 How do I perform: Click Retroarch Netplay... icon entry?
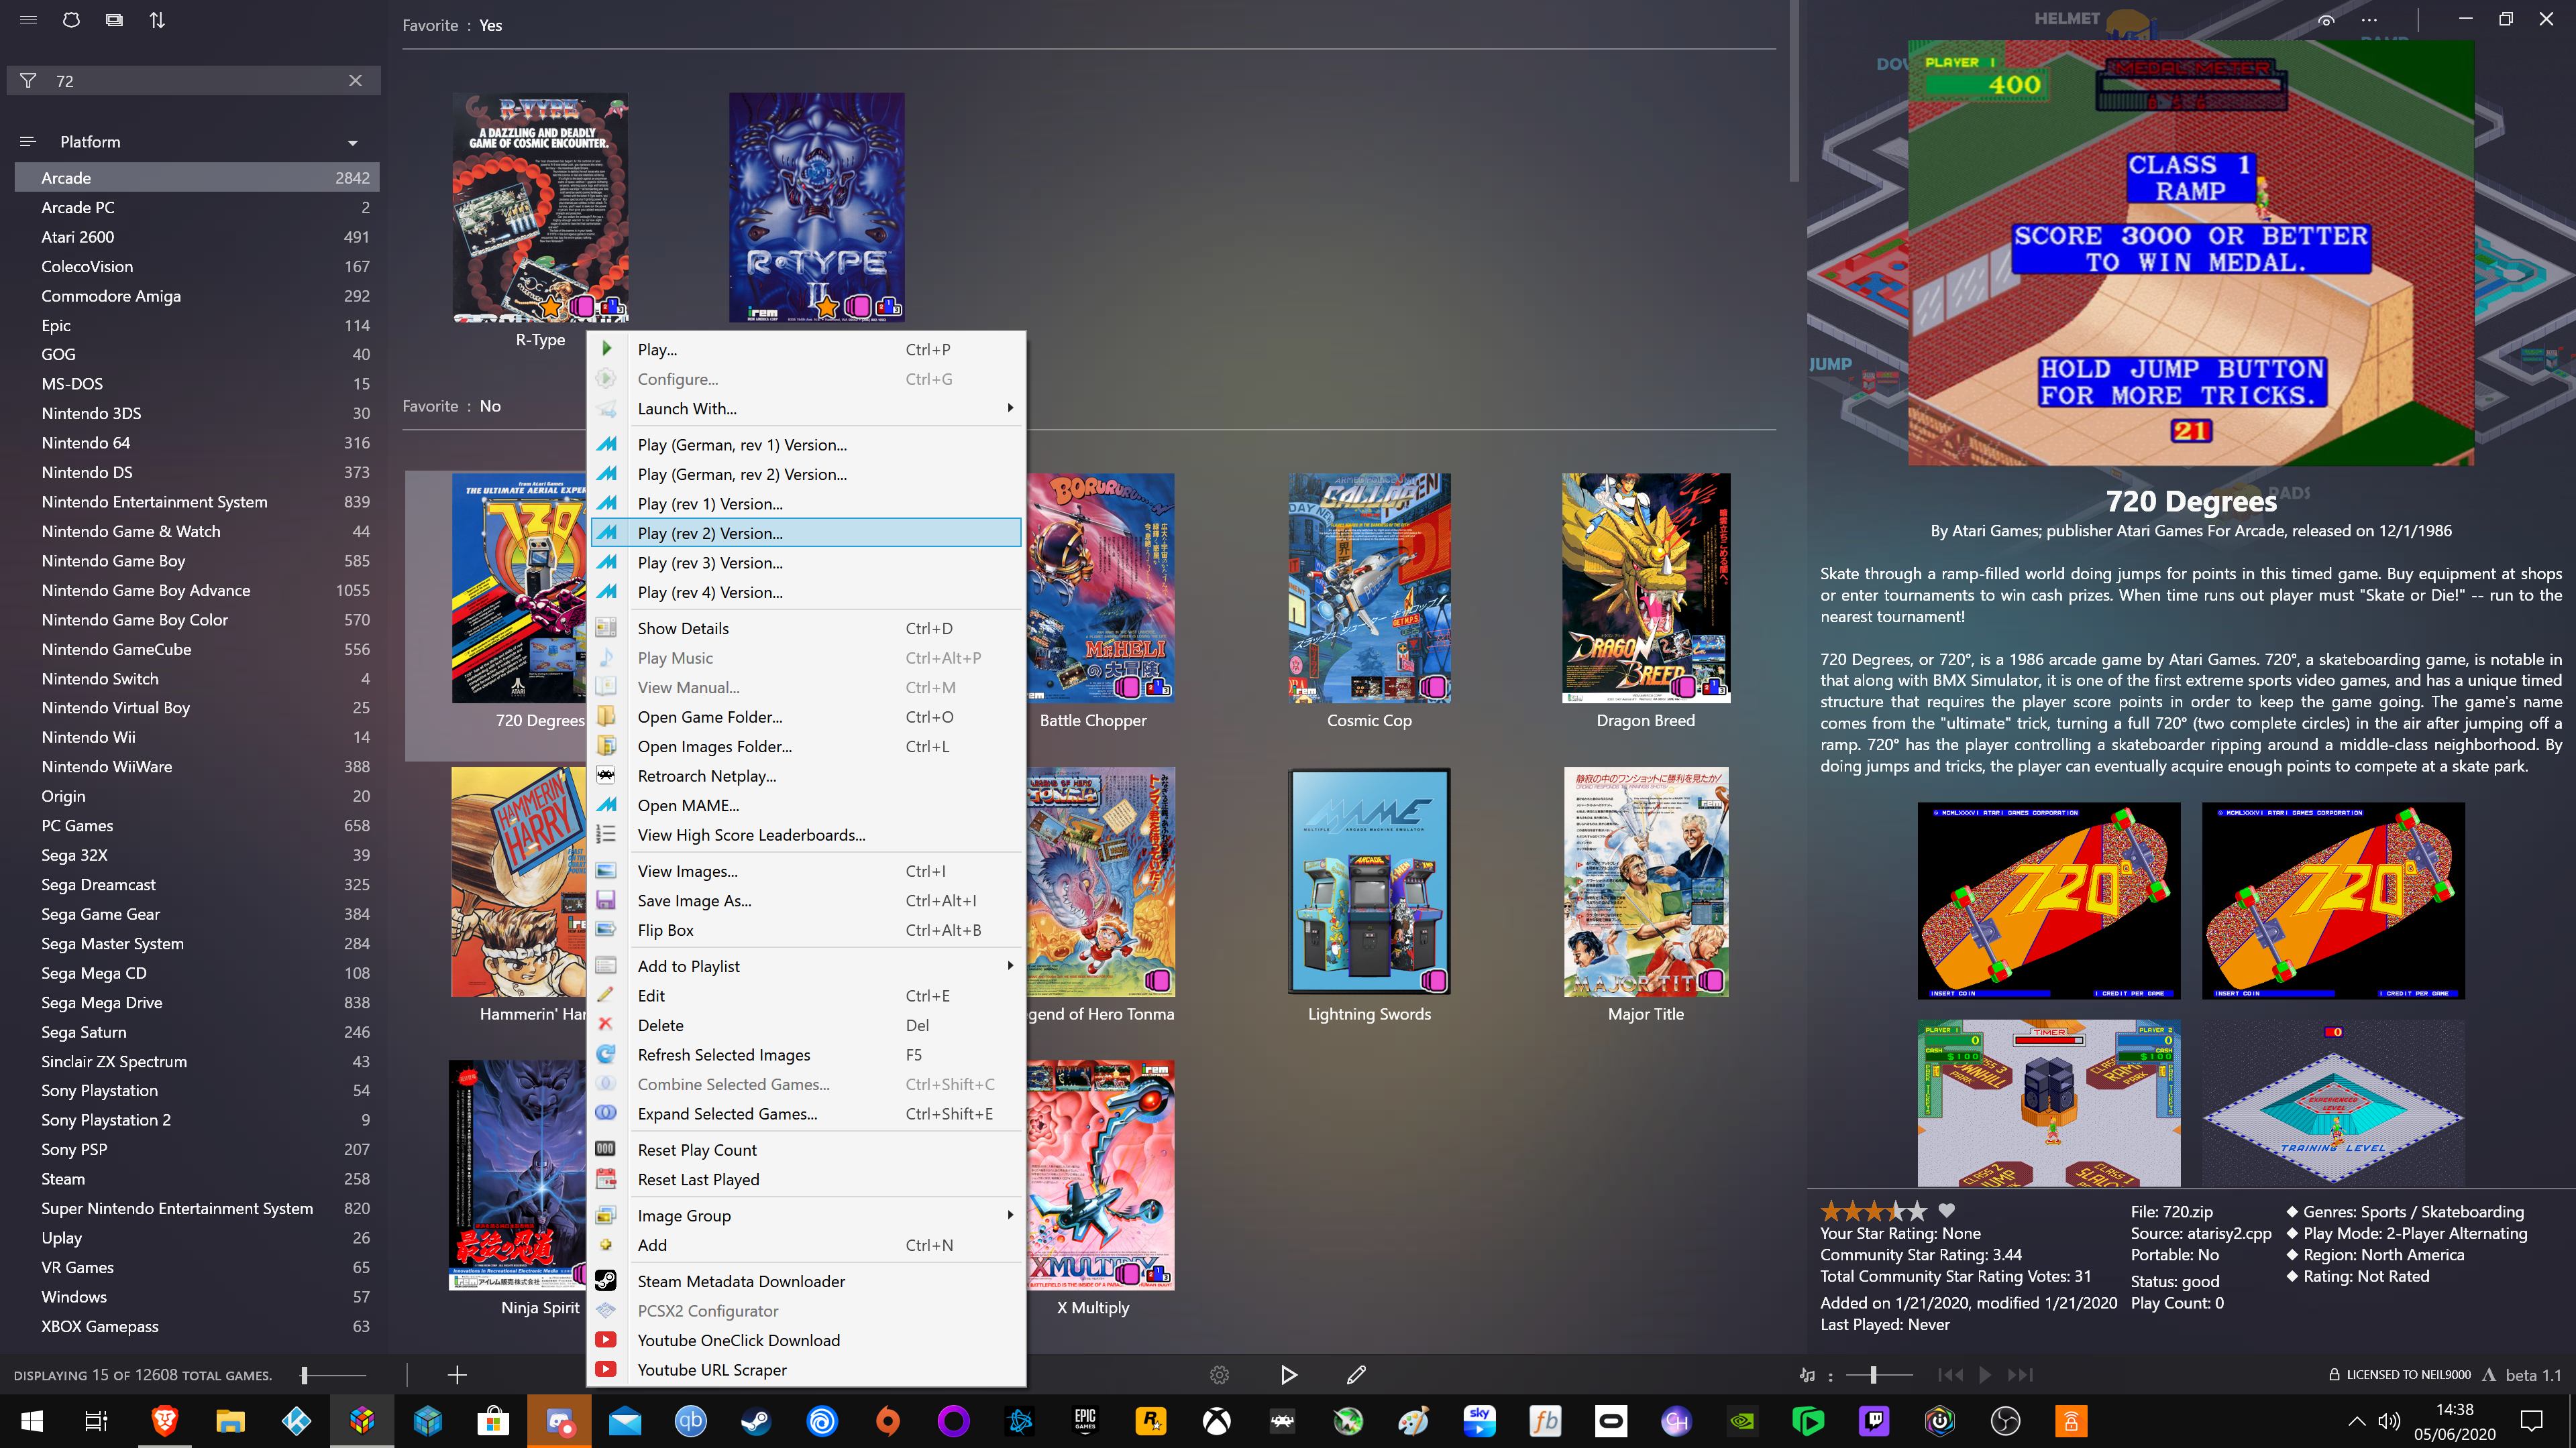click(x=606, y=776)
